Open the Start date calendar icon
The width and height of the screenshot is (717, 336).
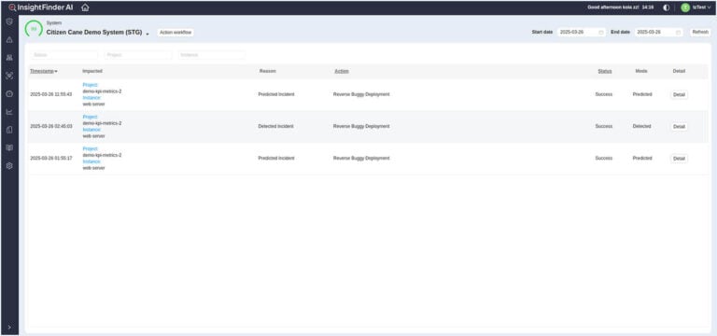click(601, 33)
